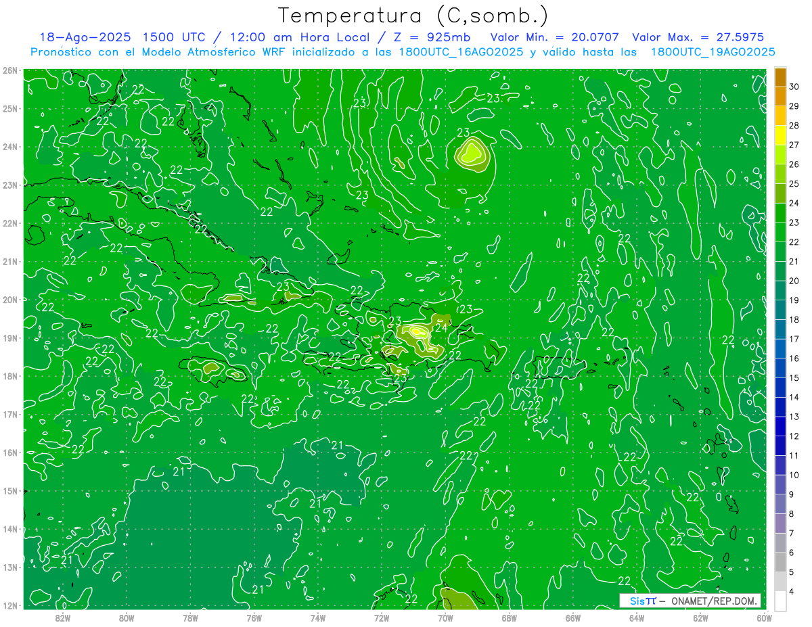Image resolution: width=812 pixels, height=627 pixels.
Task: Click the "70W" longitude axis label
Action: [445, 618]
